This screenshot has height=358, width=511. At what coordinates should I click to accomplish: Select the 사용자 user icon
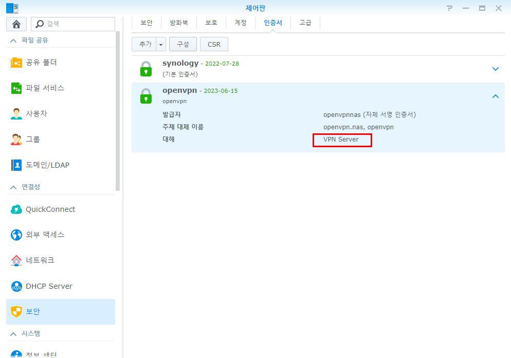coord(16,114)
